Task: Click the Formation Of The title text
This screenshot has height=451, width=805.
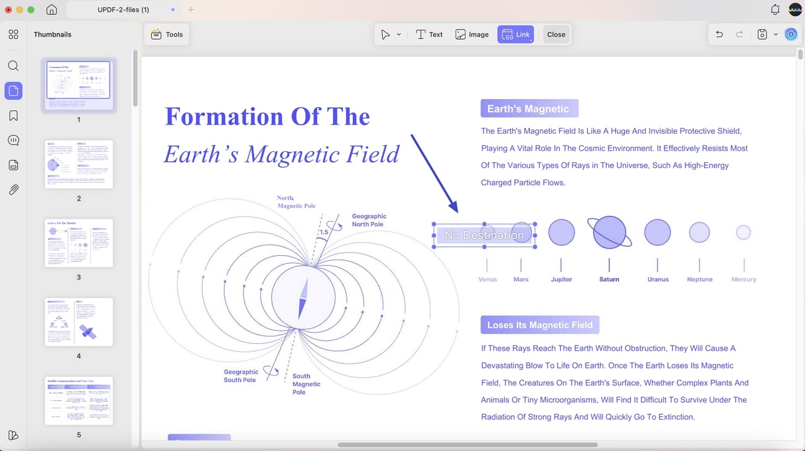Action: pos(268,116)
